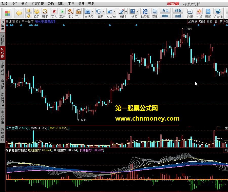Toggle the 窗 window option
The image size is (228, 192).
pyautogui.click(x=221, y=22)
